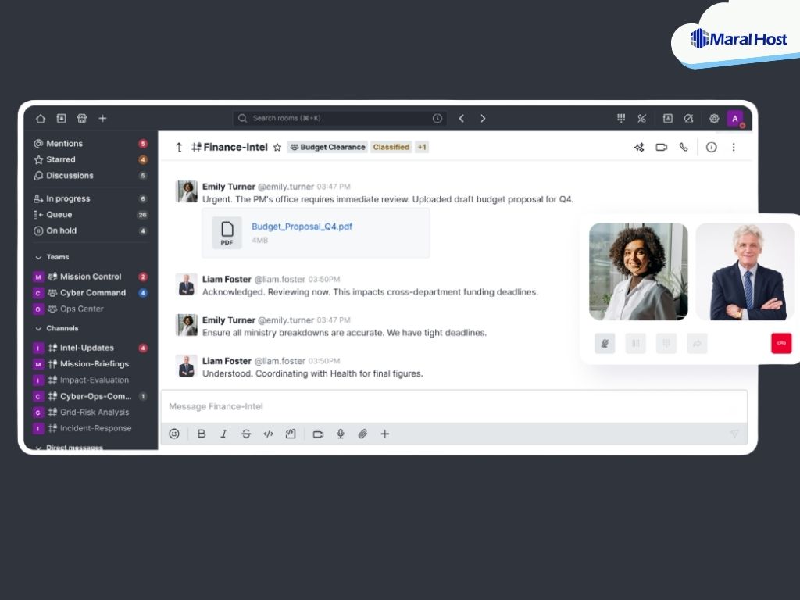Viewport: 800px width, 600px height.
Task: Toggle strikethrough formatting
Action: [x=246, y=434]
